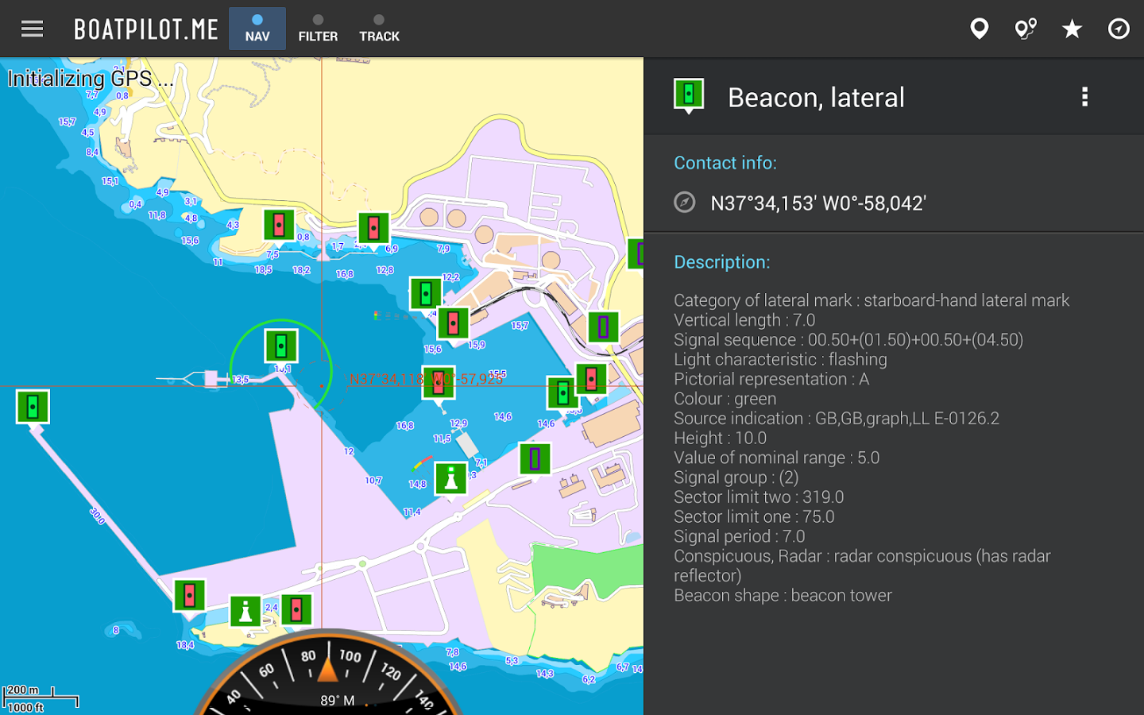Tap the "Signal sequence" line
The image size is (1144, 715).
pos(848,340)
